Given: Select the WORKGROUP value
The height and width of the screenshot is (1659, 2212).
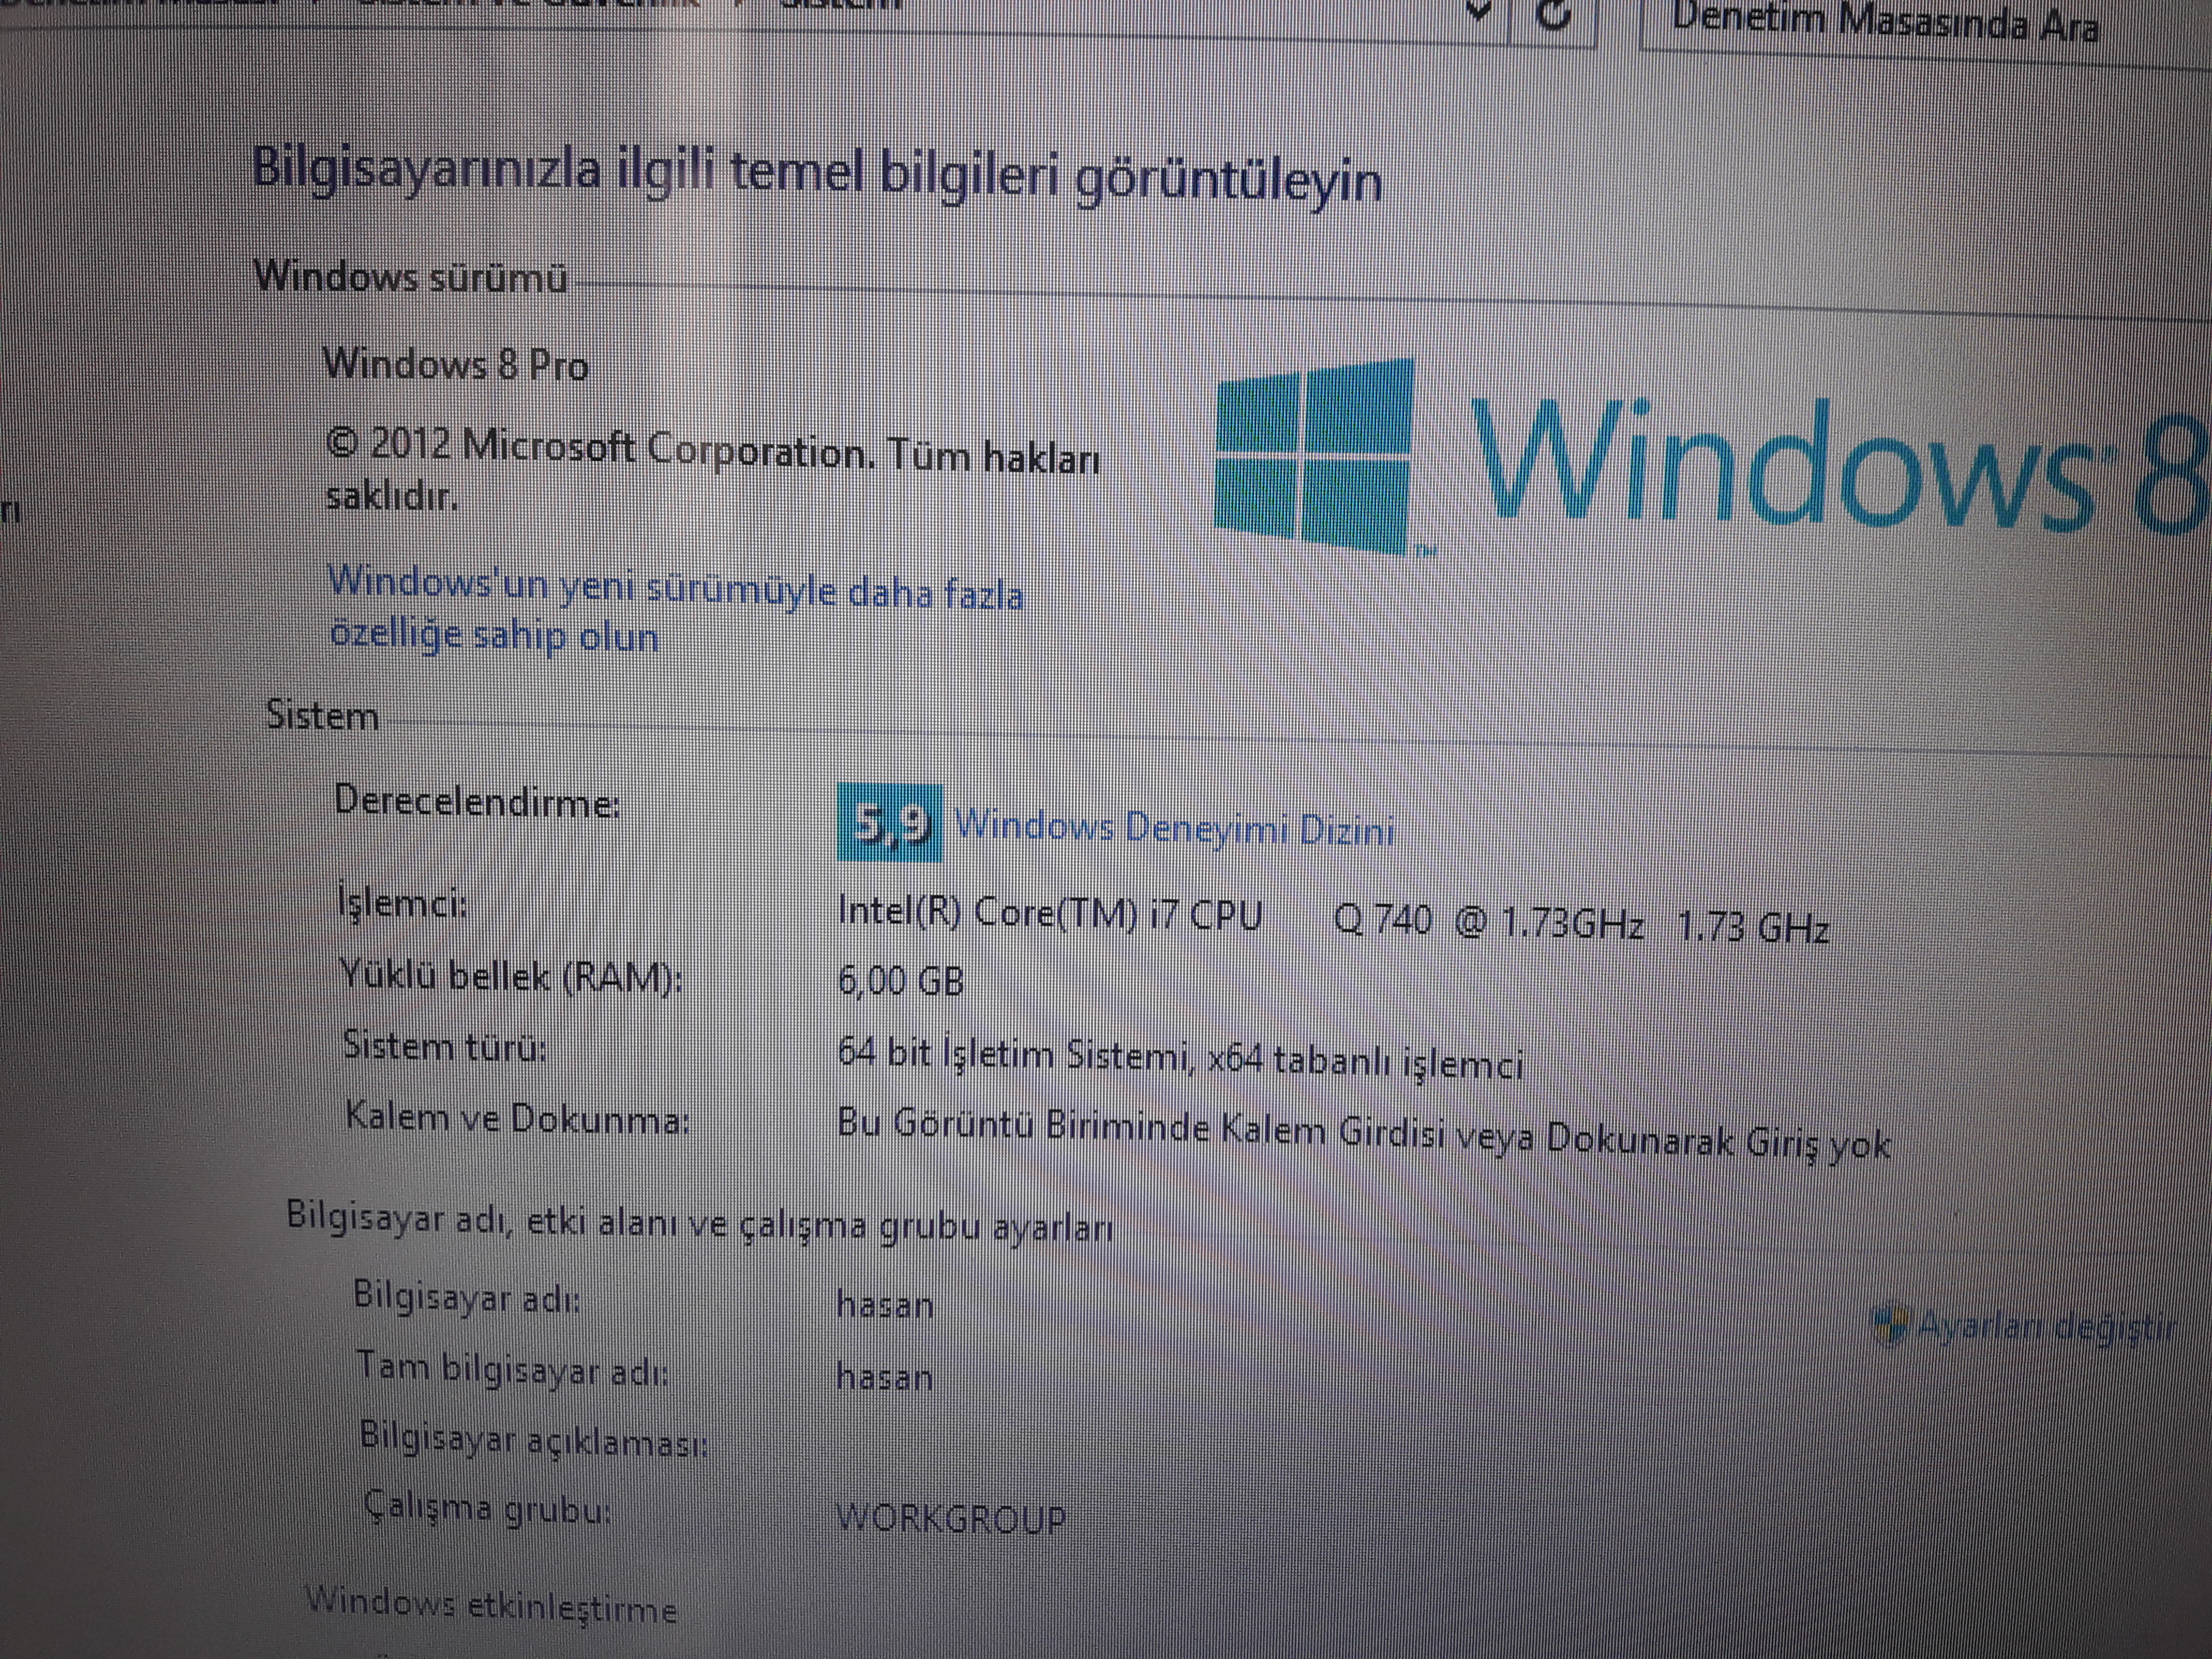Looking at the screenshot, I should pos(951,1518).
